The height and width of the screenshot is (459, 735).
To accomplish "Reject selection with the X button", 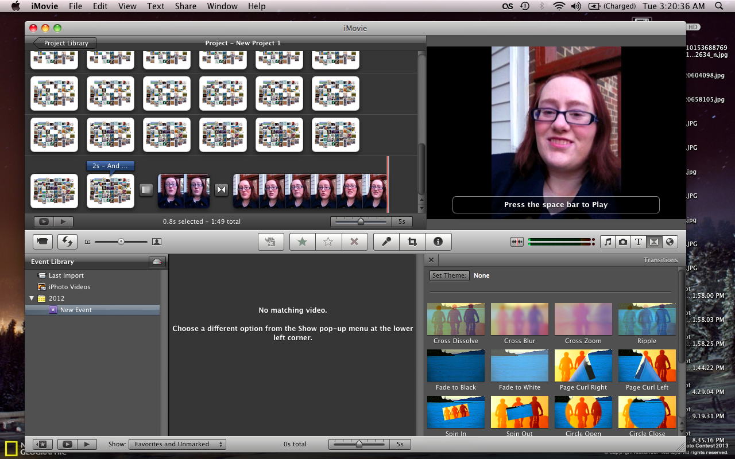I will tap(354, 242).
